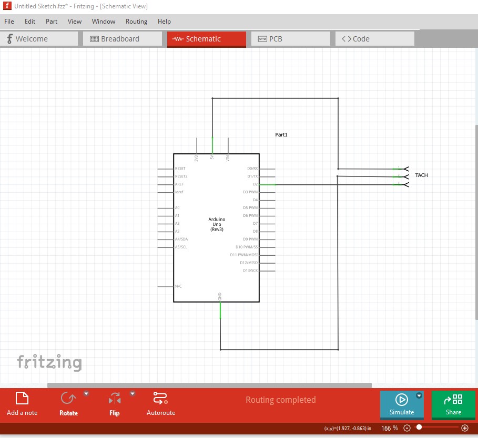Click the Routing completed status text
The width and height of the screenshot is (478, 438).
click(x=280, y=400)
